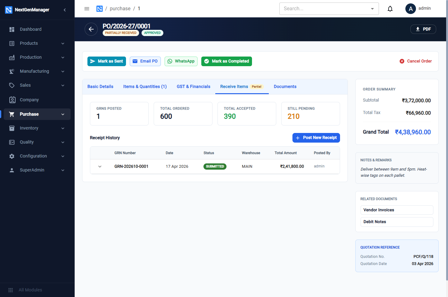The width and height of the screenshot is (448, 297).
Task: Click the Email PO button
Action: pyautogui.click(x=145, y=61)
